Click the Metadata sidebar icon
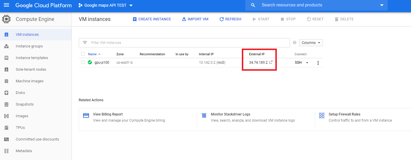The height and width of the screenshot is (160, 411). coord(6,151)
